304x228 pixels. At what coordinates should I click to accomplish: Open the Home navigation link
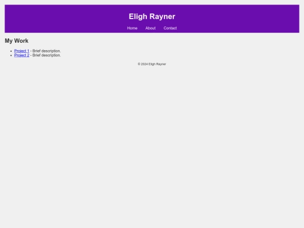pos(132,28)
